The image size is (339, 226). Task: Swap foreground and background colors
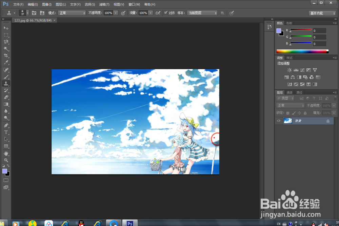[8, 166]
